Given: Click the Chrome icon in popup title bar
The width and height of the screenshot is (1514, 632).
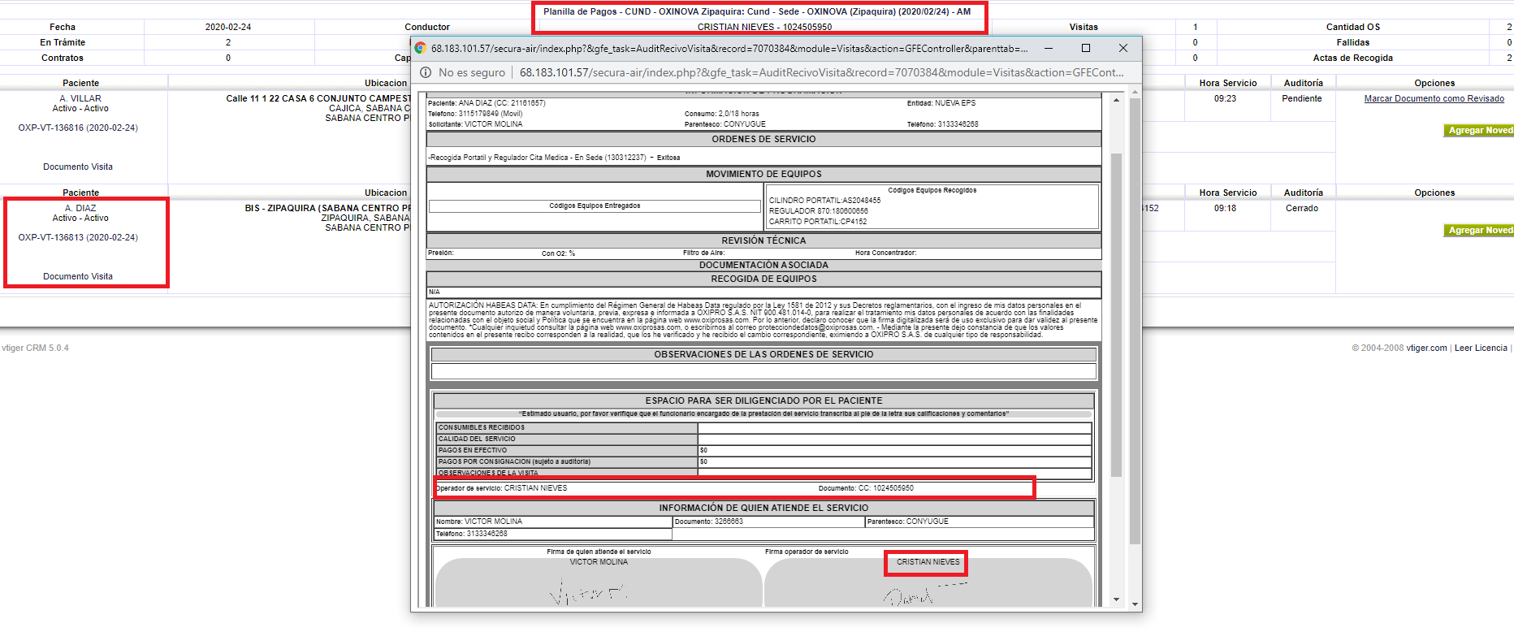Looking at the screenshot, I should coord(421,48).
